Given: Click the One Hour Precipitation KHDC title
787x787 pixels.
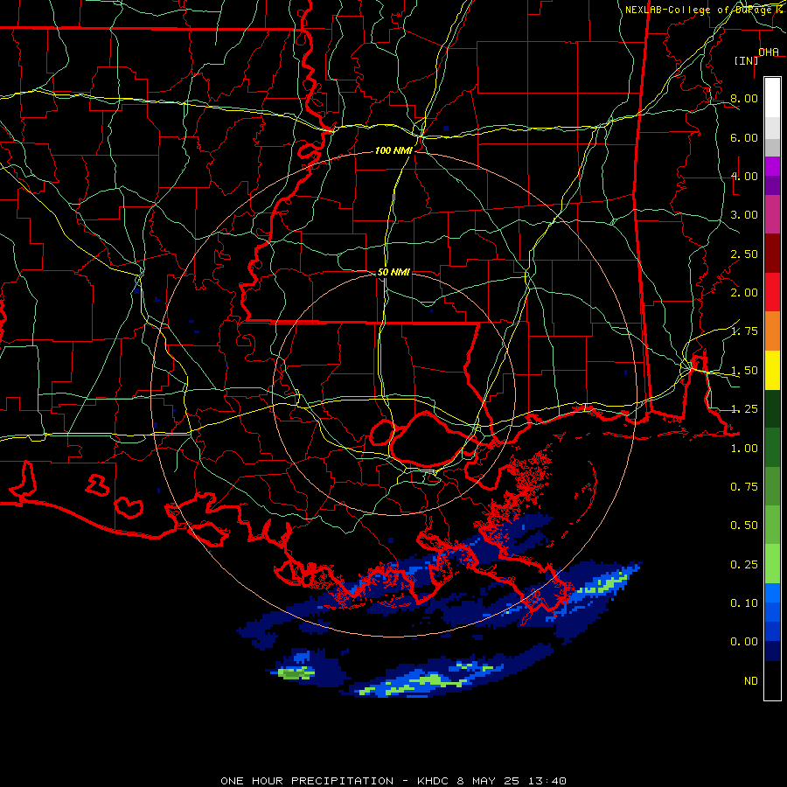Looking at the screenshot, I should 393,781.
